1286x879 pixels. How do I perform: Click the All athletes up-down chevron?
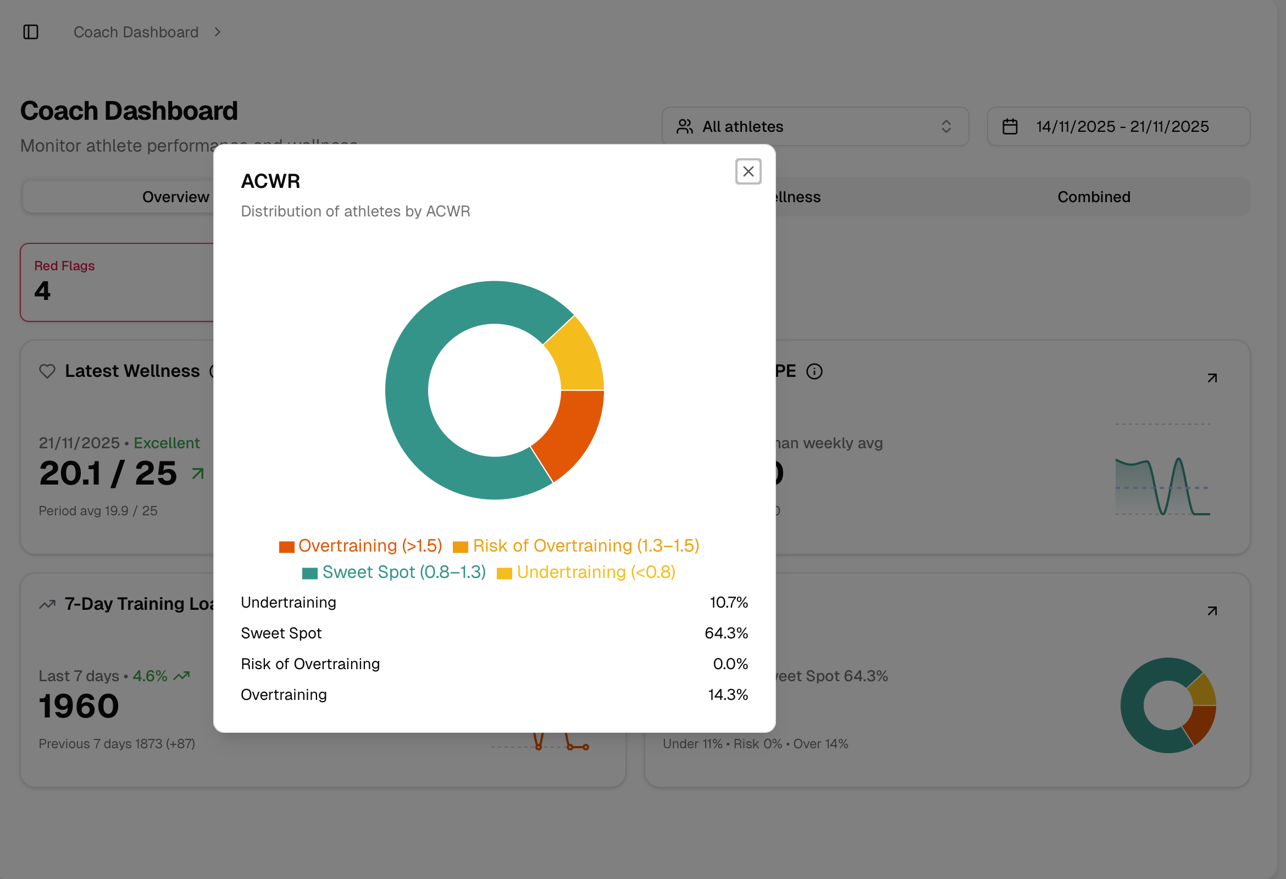pyautogui.click(x=946, y=127)
